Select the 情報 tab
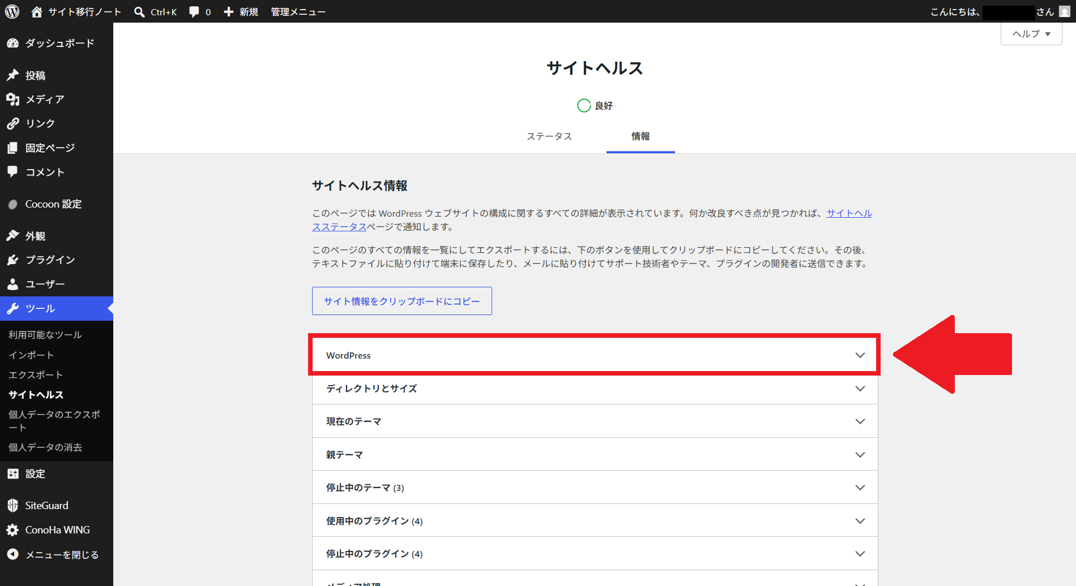The image size is (1076, 586). coord(641,136)
